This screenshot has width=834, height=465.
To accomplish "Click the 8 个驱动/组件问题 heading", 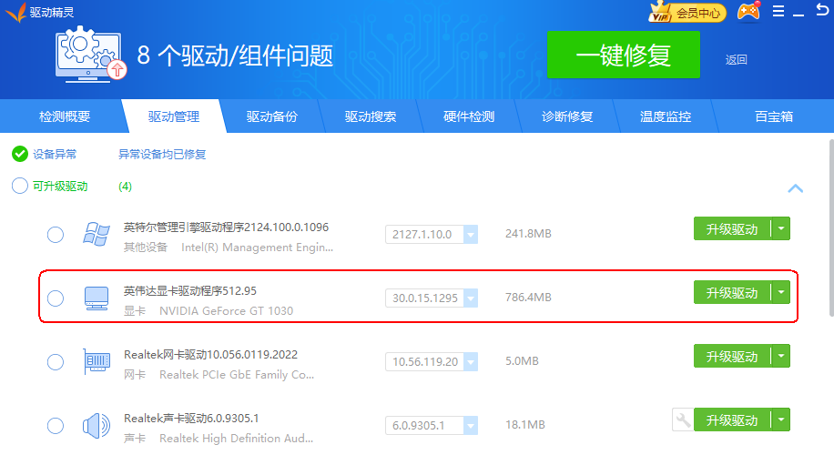I will coord(235,56).
